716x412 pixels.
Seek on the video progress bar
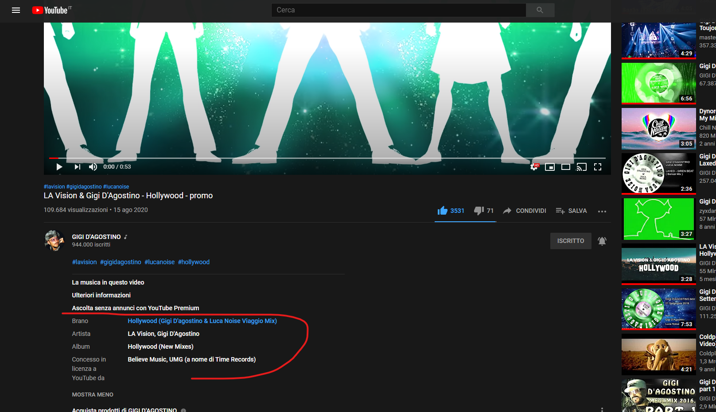point(310,158)
